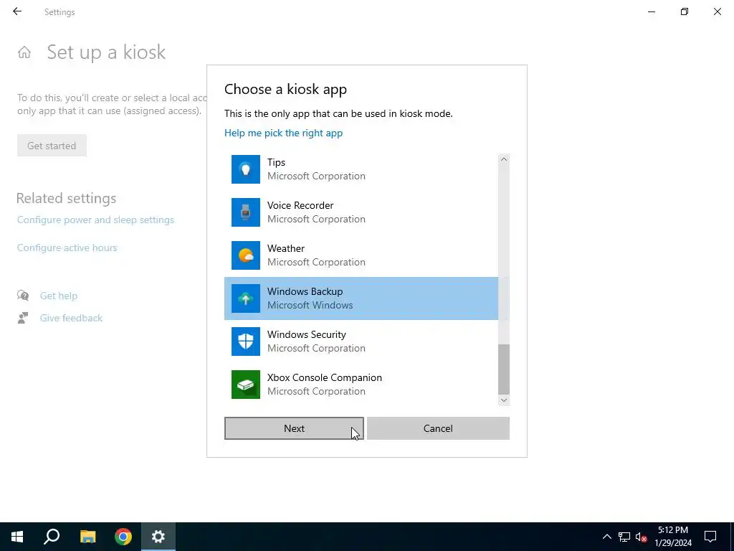Click the Get help chat icon
The height and width of the screenshot is (551, 734).
click(23, 295)
